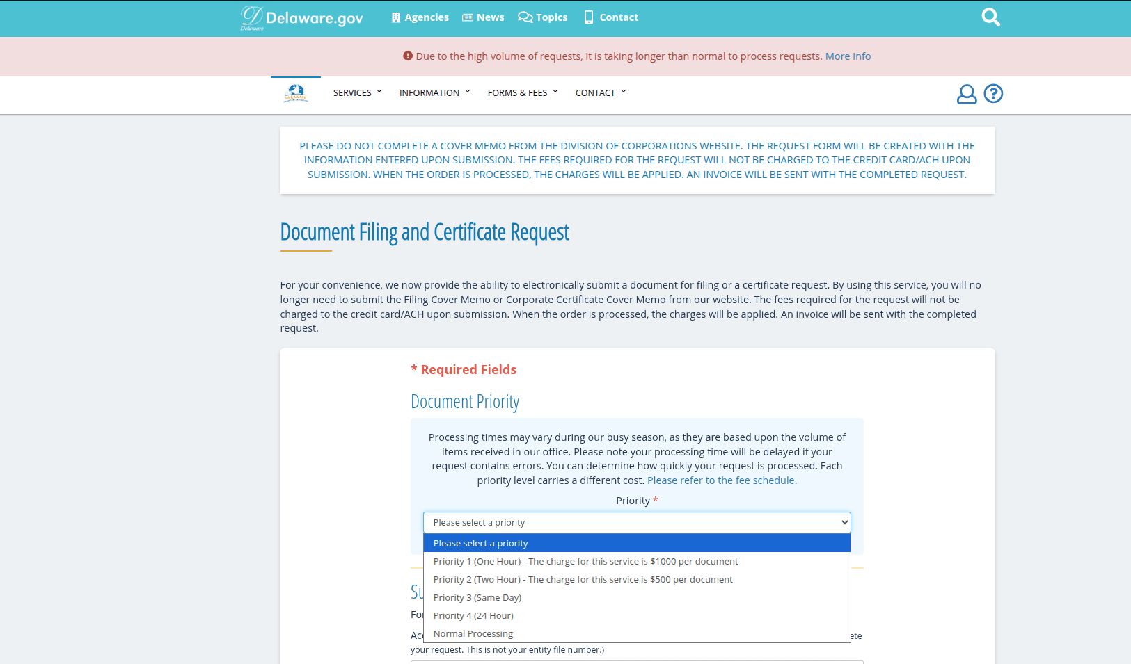Select Priority 2 (Two Hour) option
Screen dimensions: 1131x664
point(637,579)
